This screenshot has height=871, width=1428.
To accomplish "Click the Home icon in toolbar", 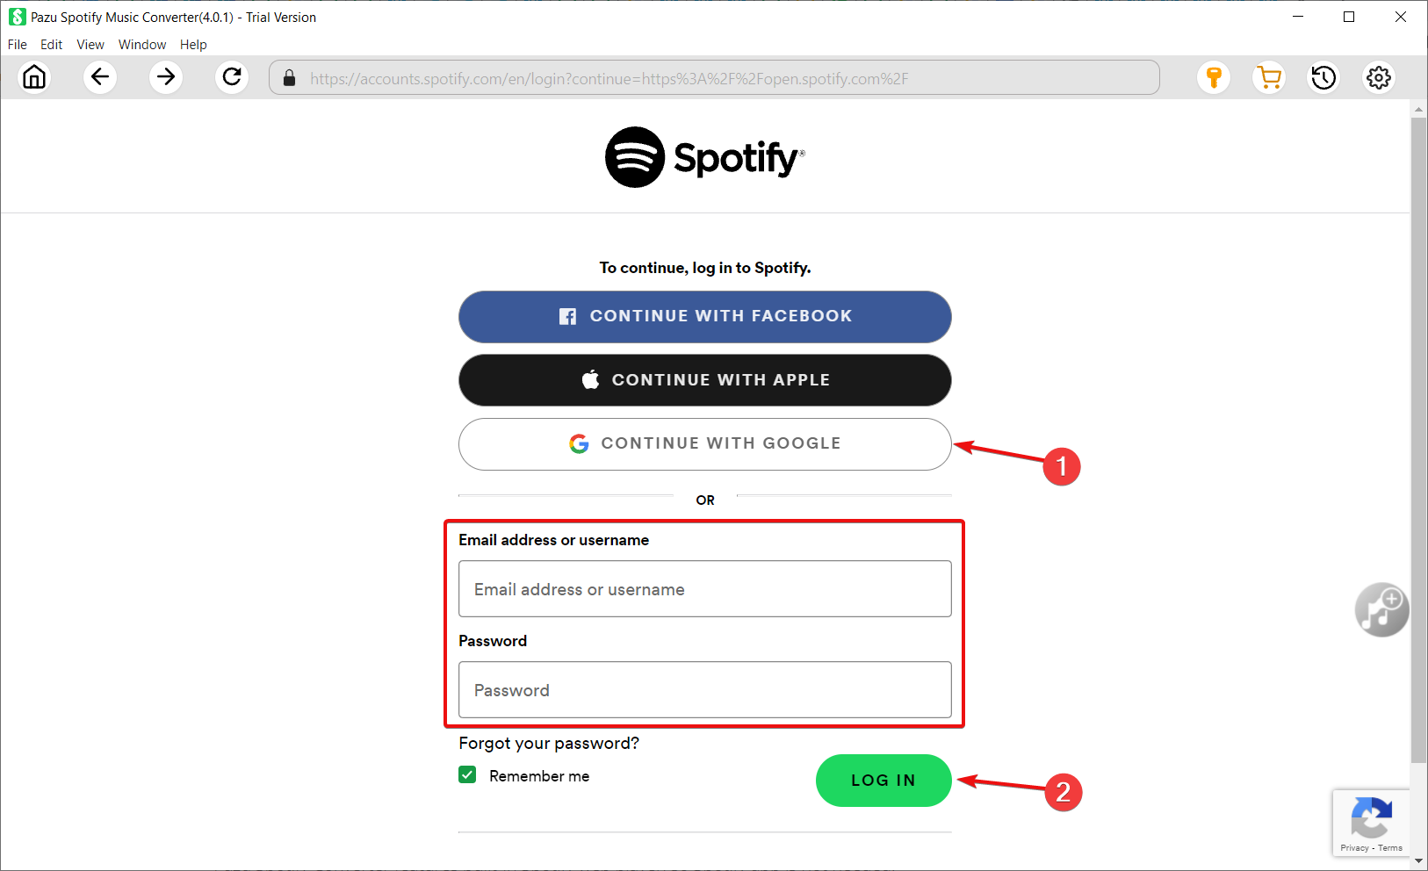I will coord(34,77).
